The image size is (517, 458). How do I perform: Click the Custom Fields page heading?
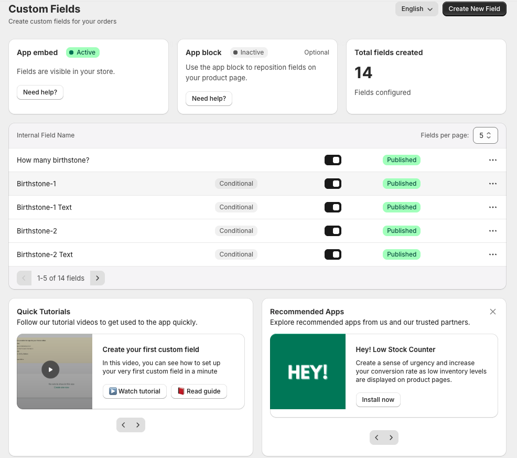coord(44,9)
